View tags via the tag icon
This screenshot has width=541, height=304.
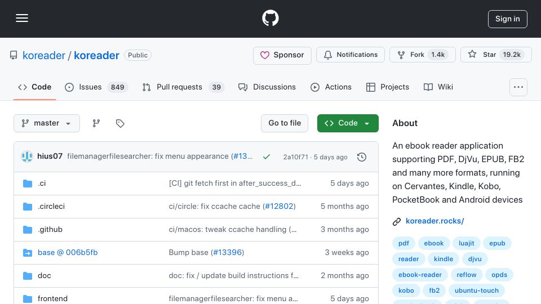pos(120,123)
